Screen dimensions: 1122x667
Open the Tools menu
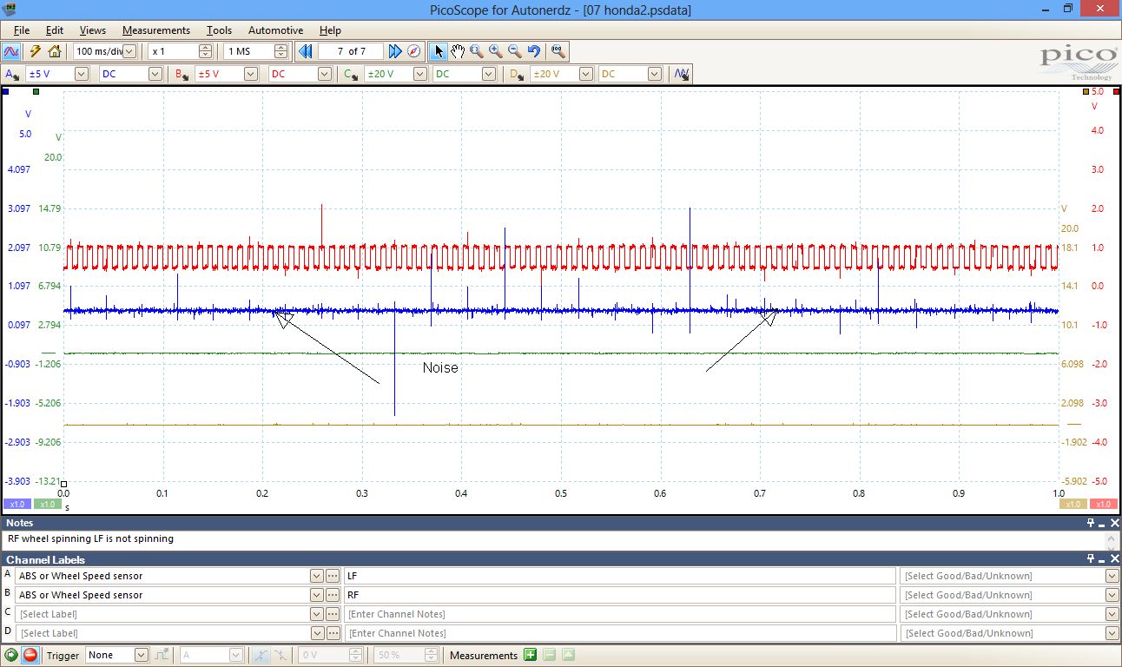tap(219, 30)
